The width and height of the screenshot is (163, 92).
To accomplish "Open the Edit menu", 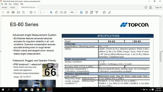I will pos(6,4).
